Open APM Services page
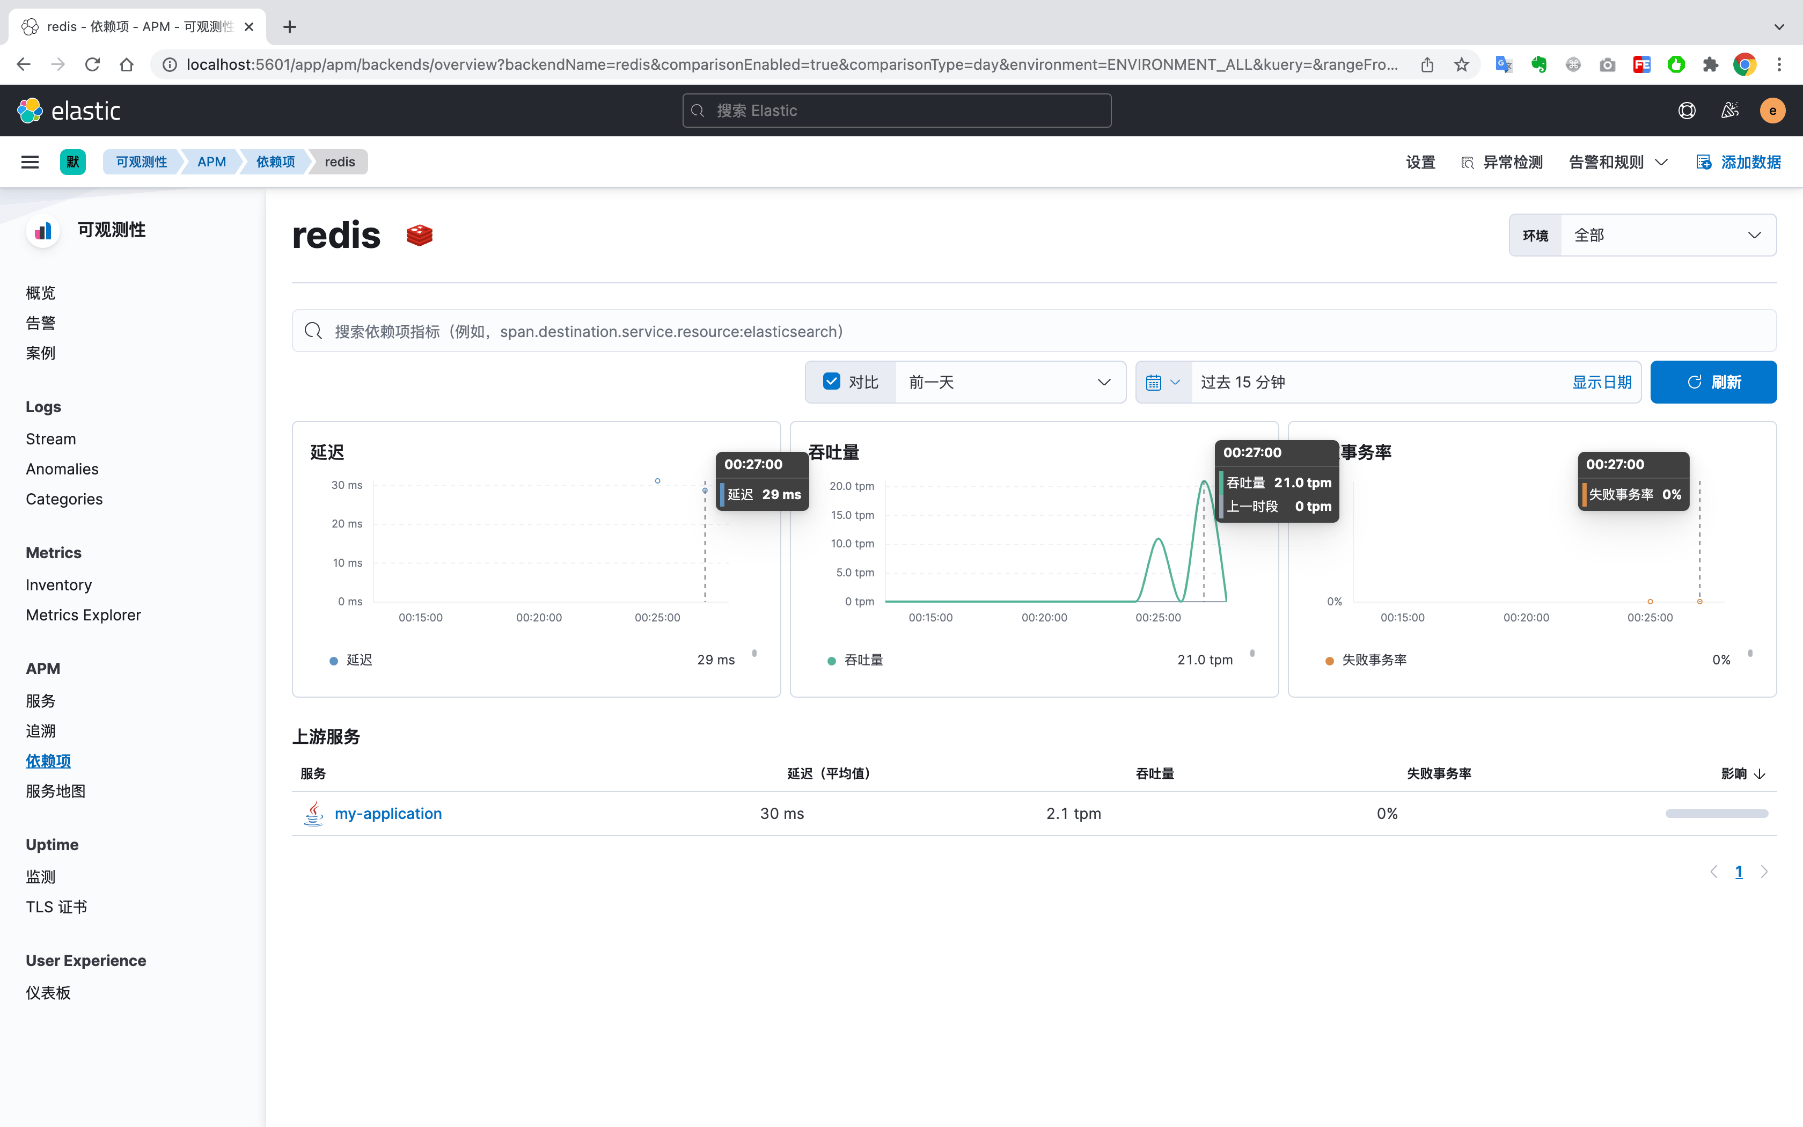This screenshot has width=1803, height=1127. click(x=40, y=701)
